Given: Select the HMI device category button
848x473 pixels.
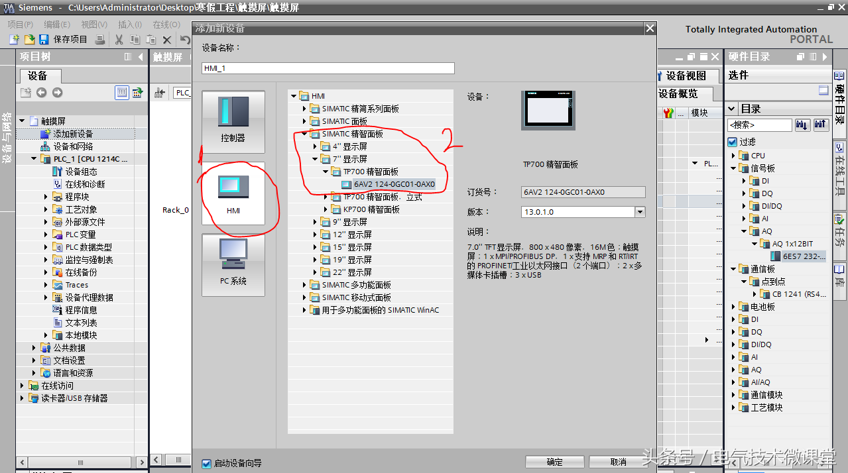Looking at the screenshot, I should tap(233, 193).
